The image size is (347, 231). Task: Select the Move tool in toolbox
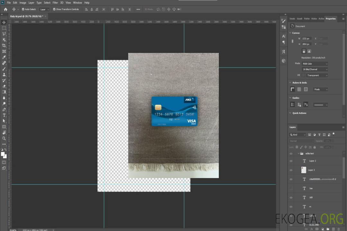[4, 22]
